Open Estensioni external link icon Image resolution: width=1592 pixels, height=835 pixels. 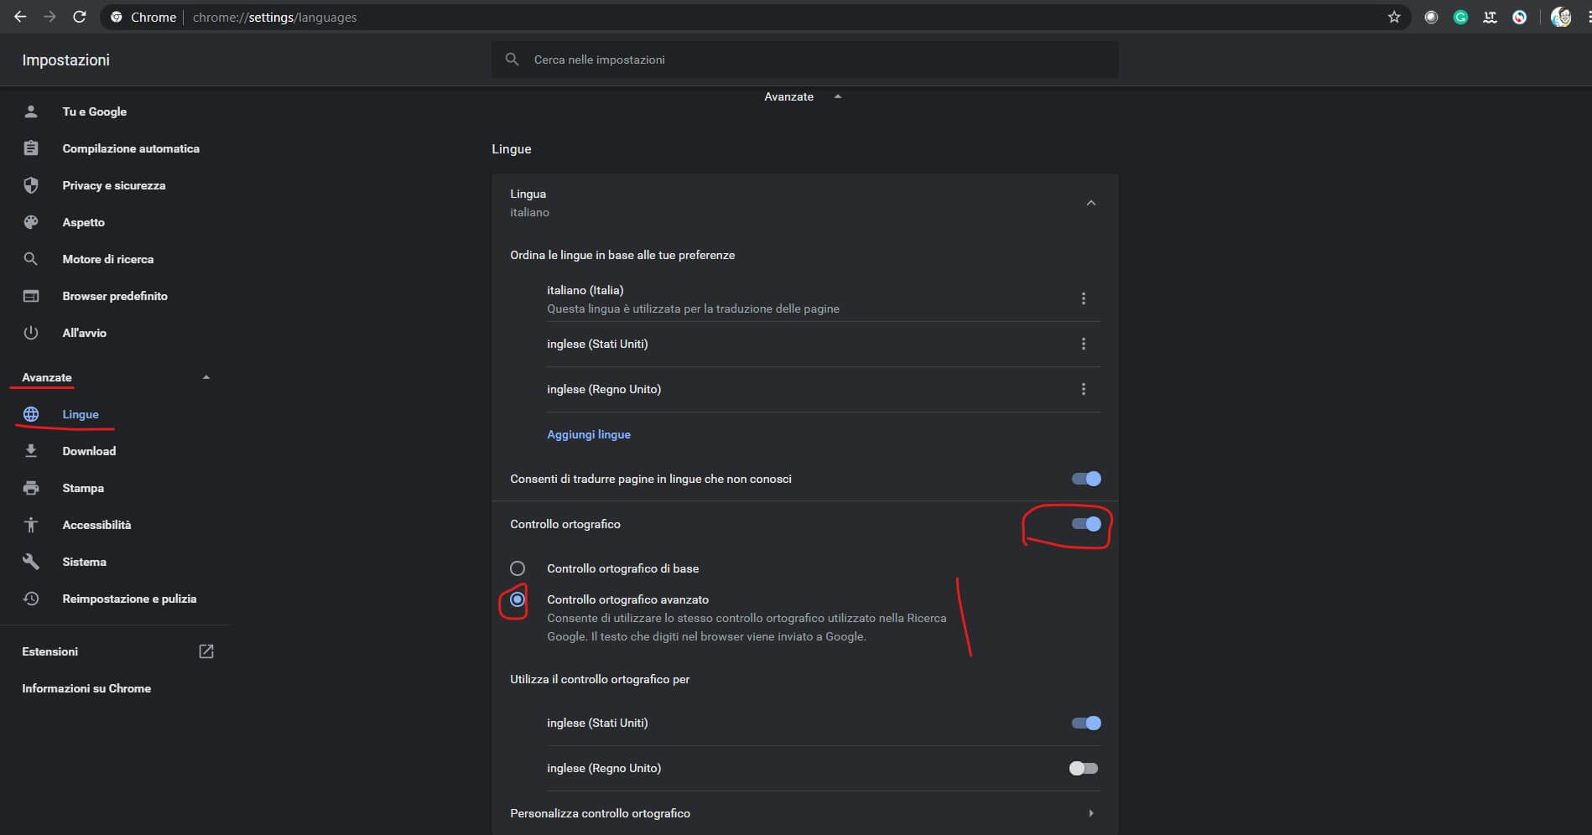206,651
